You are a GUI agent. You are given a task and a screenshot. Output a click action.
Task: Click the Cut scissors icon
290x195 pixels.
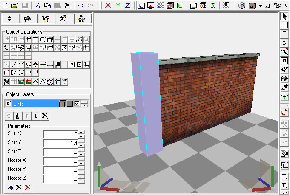click(x=37, y=6)
